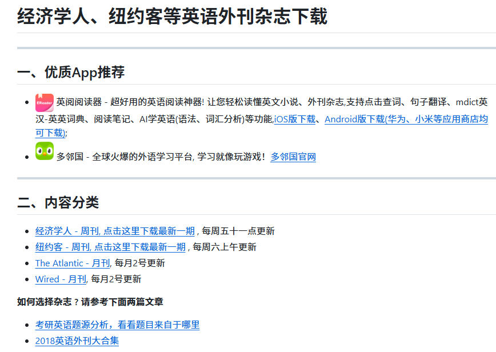This screenshot has height=352, width=496.
Task: Click the green Duolingo owl icon
Action: (x=45, y=151)
